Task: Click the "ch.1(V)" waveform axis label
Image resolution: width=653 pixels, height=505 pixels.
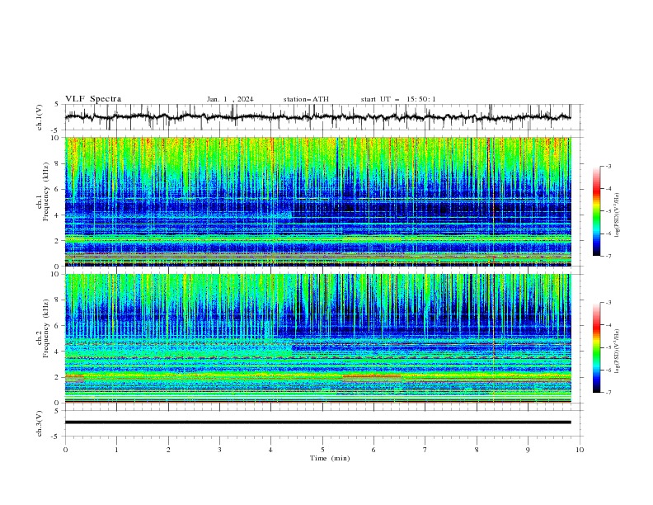Action: pos(40,117)
